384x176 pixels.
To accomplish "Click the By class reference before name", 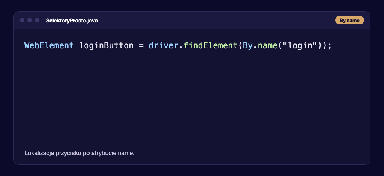I will click(x=247, y=45).
